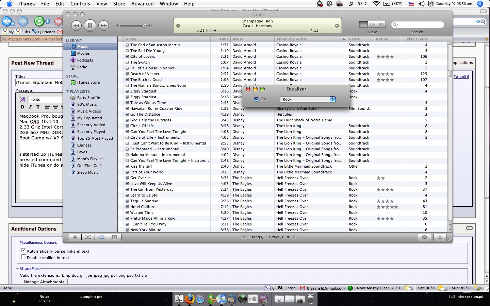This screenshot has width=490, height=306.
Task: Check The End of an Aston Martin song
Action: coord(127,45)
